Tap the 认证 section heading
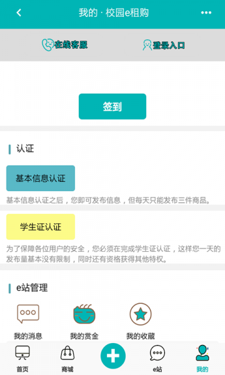Viewport: 225px width, 375px height. tap(25, 149)
